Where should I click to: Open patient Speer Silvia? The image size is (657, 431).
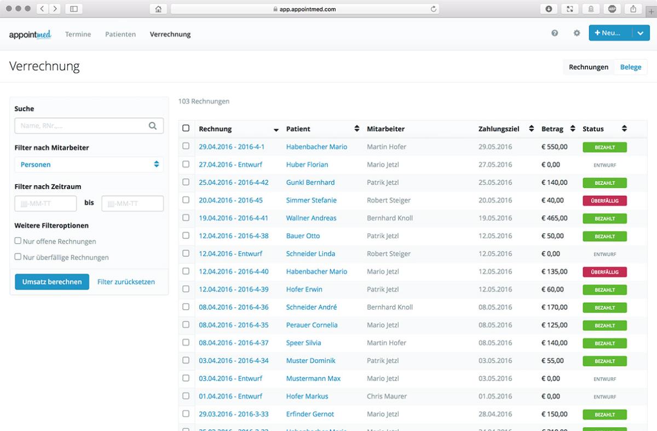pos(304,343)
